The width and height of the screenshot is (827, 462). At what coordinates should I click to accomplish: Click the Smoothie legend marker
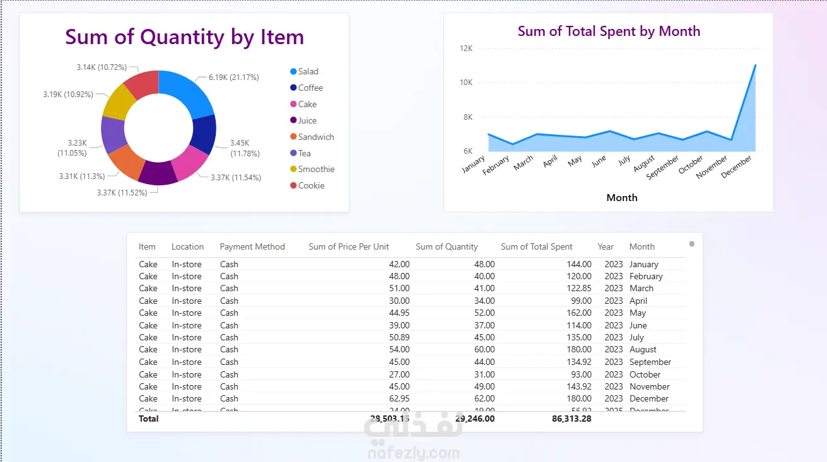coord(293,170)
